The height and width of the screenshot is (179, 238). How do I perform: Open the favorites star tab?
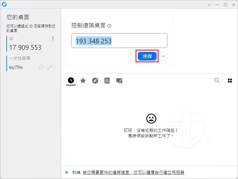[x=83, y=81]
